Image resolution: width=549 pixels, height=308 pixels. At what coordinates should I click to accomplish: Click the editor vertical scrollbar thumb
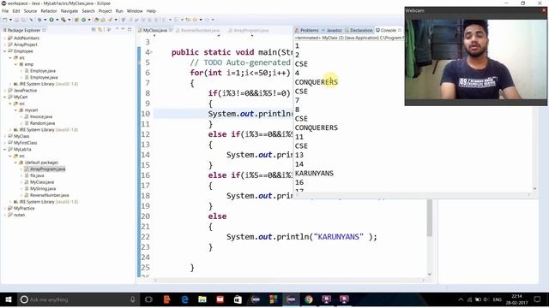429,218
